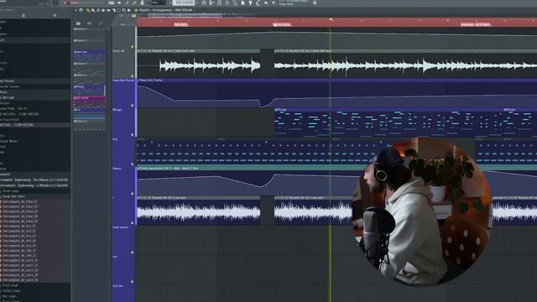Select the Draw pencil tool in playlist

tap(88, 10)
